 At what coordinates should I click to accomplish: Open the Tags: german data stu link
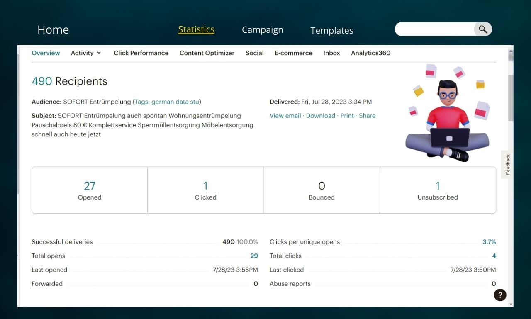(167, 102)
